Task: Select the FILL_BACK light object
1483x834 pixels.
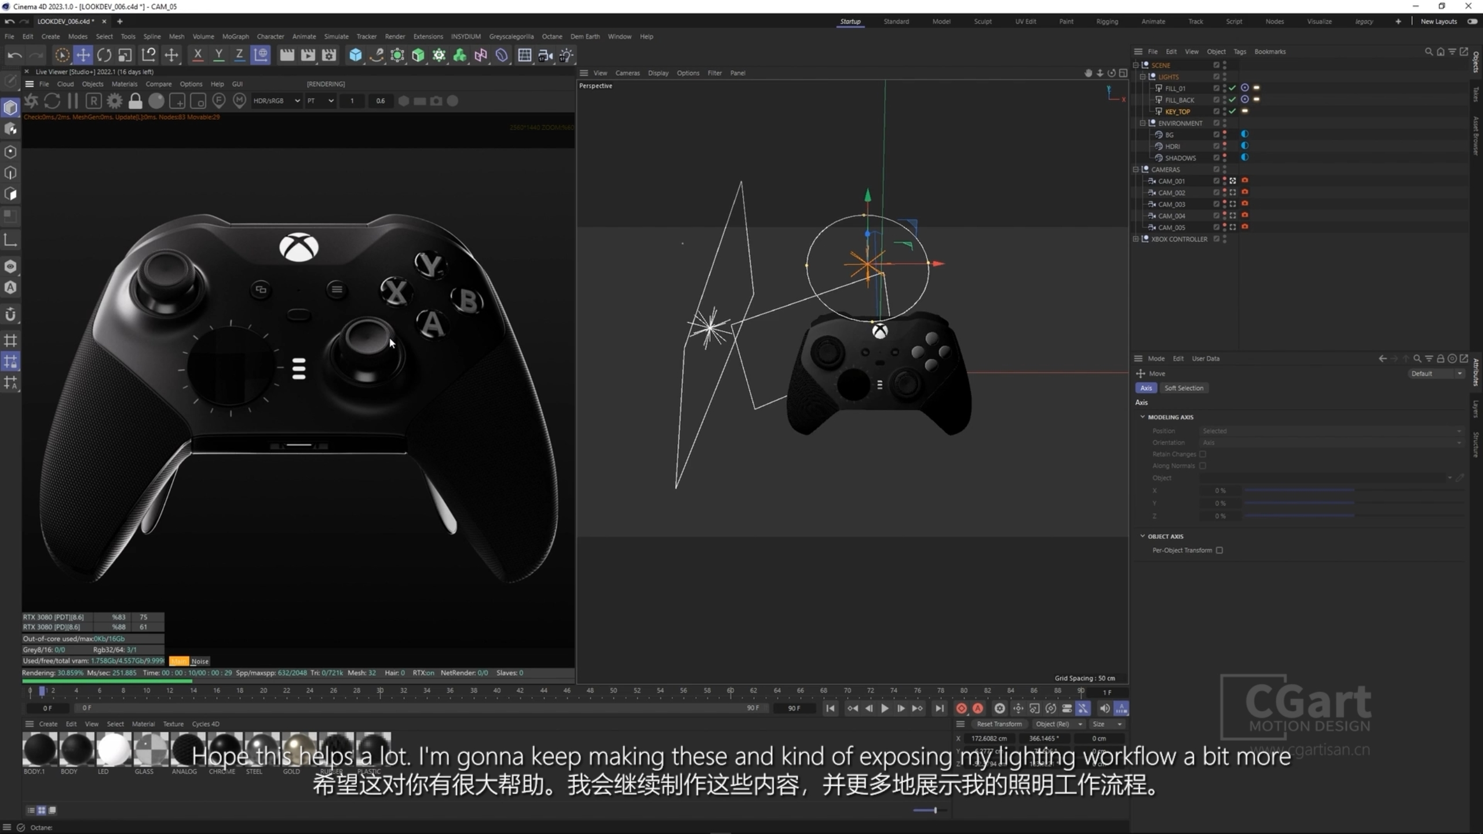Action: [x=1179, y=100]
